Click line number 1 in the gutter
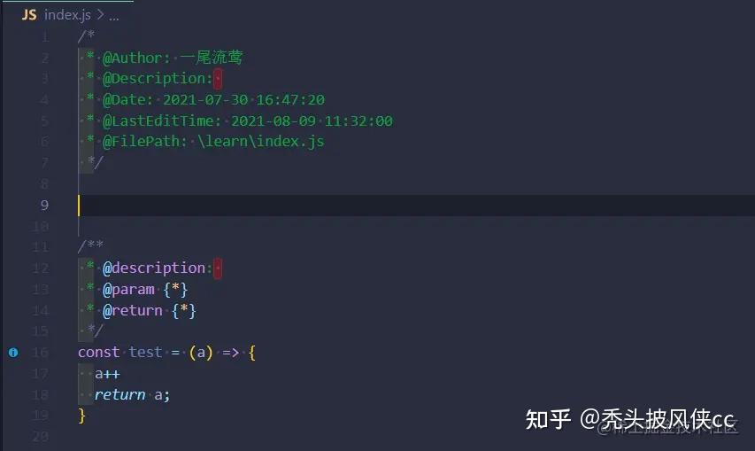This screenshot has width=755, height=451. [x=45, y=36]
